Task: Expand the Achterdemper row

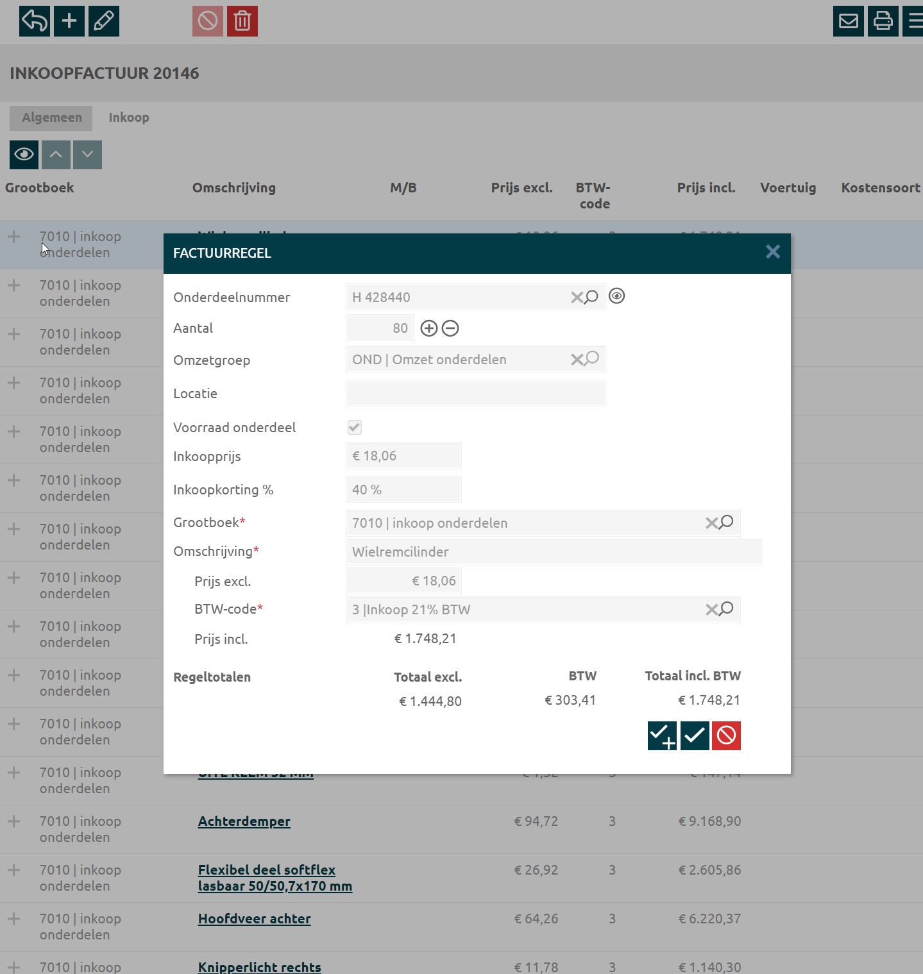Action: click(13, 821)
